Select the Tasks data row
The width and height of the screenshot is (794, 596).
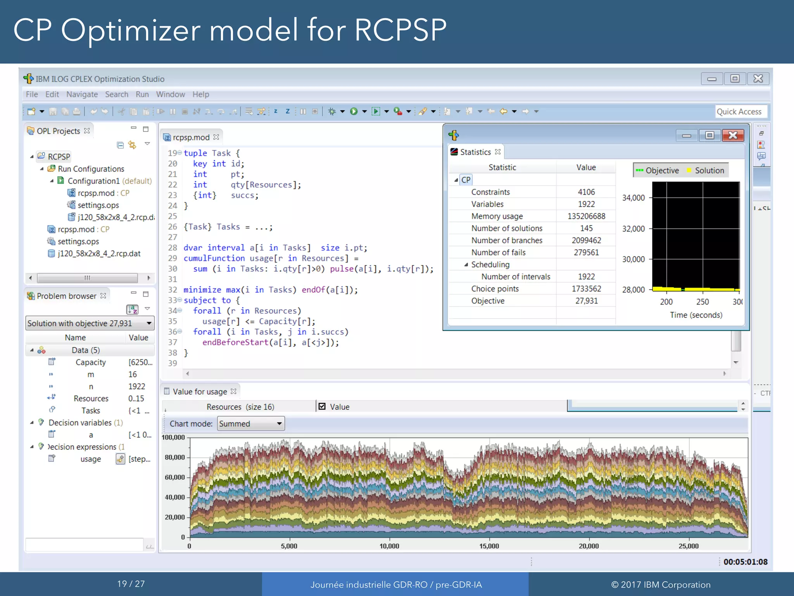pyautogui.click(x=90, y=411)
